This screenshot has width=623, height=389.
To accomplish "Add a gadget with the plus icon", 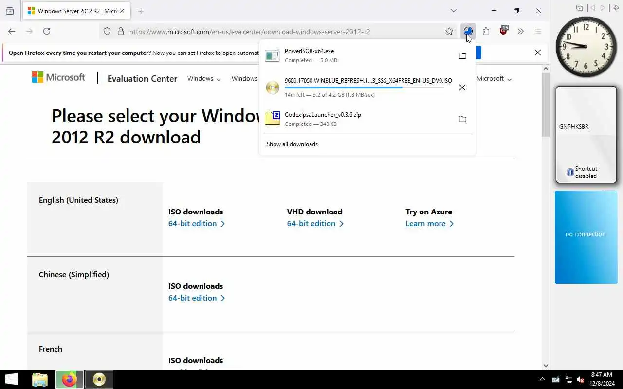I will 616,8.
